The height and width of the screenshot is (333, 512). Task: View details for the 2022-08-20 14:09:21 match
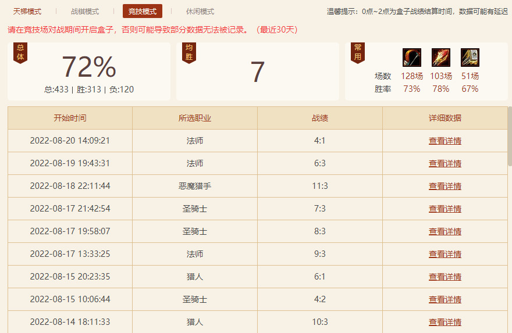[x=445, y=141]
